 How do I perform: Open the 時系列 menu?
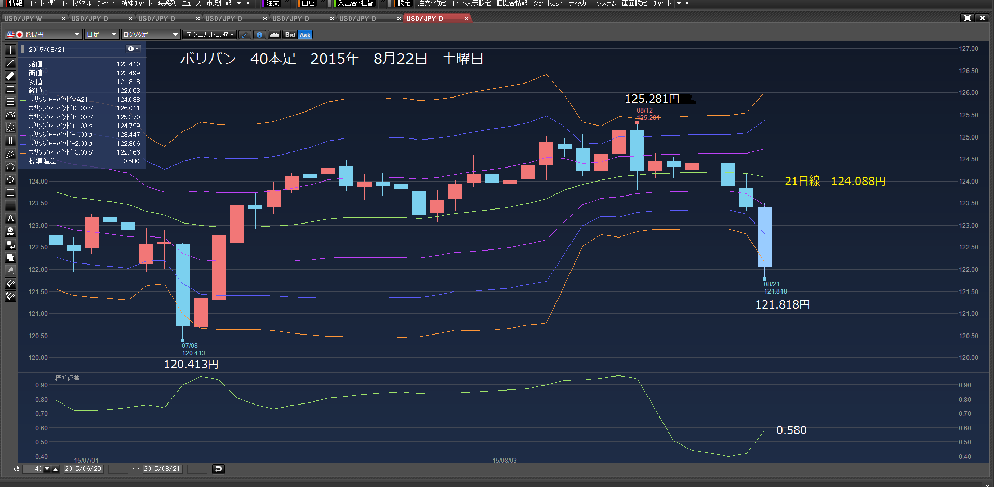[x=167, y=3]
